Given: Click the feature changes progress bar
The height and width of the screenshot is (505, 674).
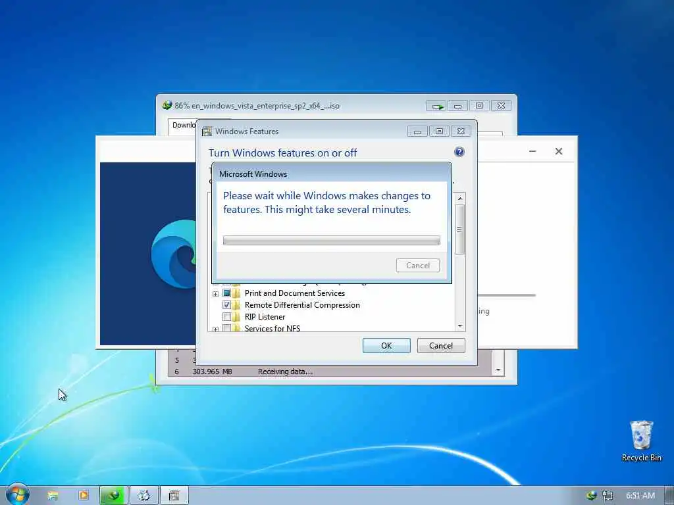Looking at the screenshot, I should pos(332,241).
